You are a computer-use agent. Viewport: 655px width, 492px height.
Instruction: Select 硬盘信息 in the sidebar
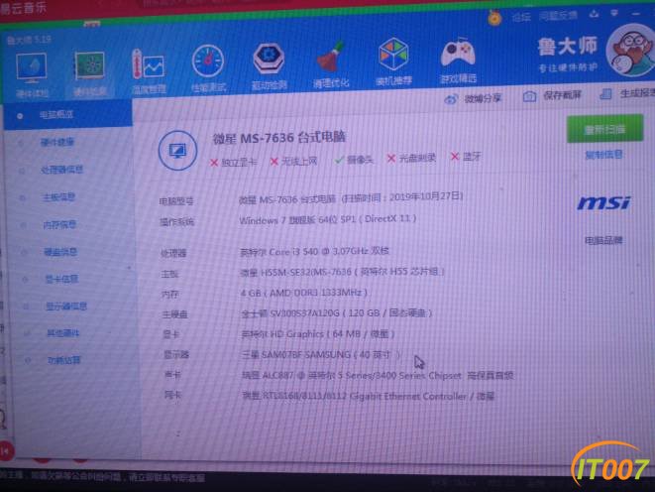click(60, 252)
